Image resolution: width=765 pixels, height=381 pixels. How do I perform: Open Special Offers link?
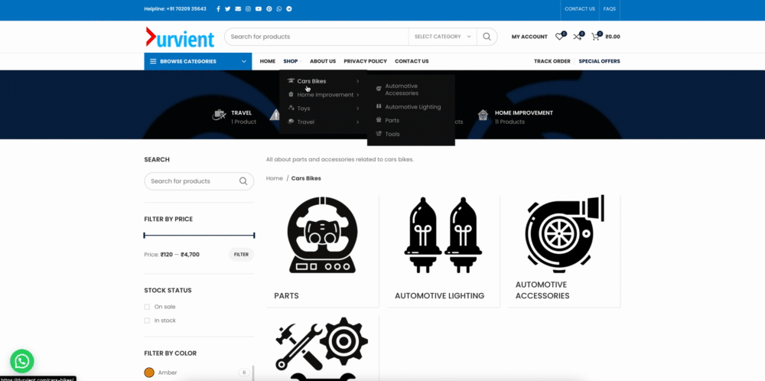pyautogui.click(x=599, y=61)
